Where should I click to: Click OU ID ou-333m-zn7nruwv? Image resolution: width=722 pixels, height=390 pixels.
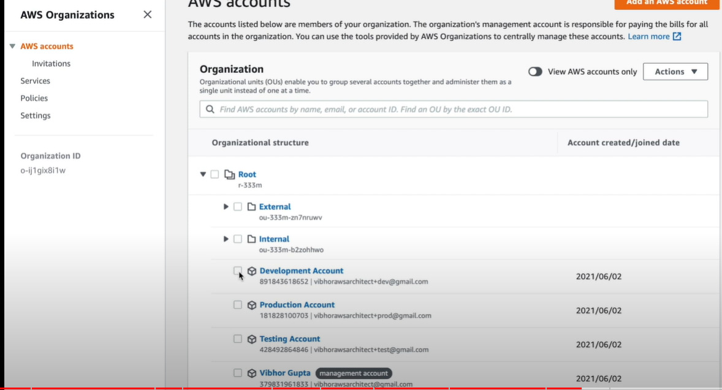pyautogui.click(x=291, y=217)
